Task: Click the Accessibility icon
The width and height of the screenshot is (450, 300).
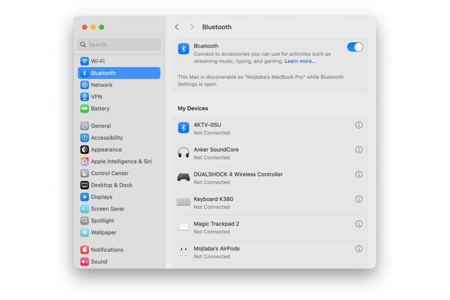Action: tap(85, 138)
